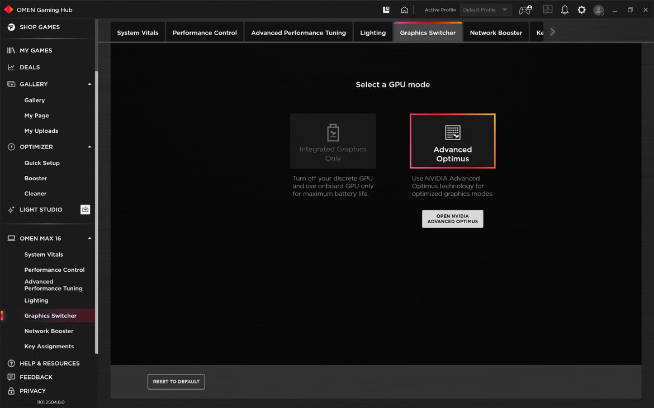Click the version number 1101.2504.8.0

[x=50, y=402]
